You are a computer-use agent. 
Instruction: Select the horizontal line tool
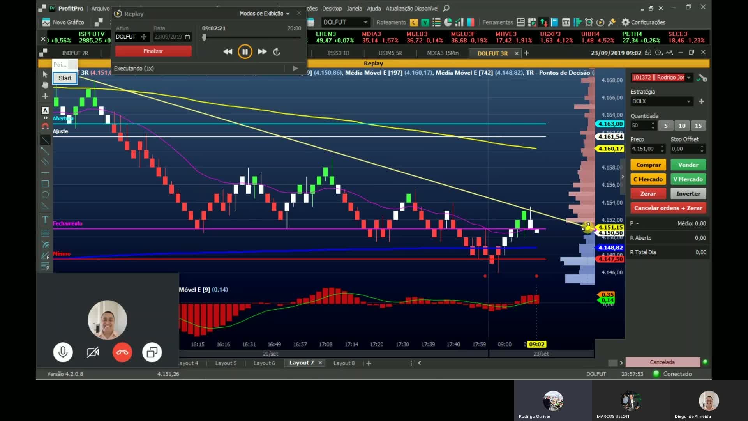(45, 172)
